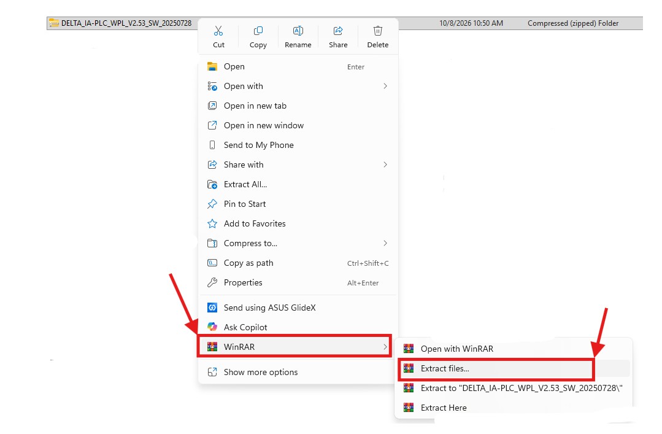Select the DELTA_IA-PLC_WPL_V2.53_SW_20250728 file name
Image resolution: width=662 pixels, height=434 pixels.
[126, 23]
